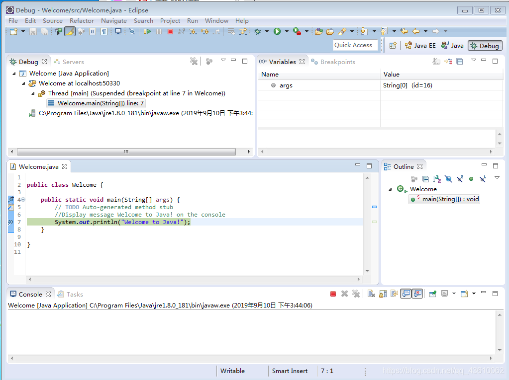The height and width of the screenshot is (380, 509).
Task: Click the Terminate red square in toolbar
Action: click(x=170, y=31)
